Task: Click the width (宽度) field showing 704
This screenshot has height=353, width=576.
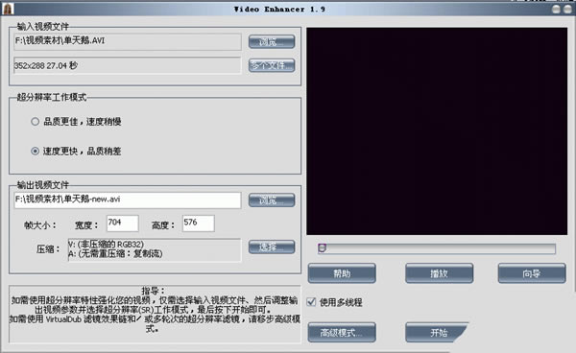Action: pyautogui.click(x=123, y=224)
